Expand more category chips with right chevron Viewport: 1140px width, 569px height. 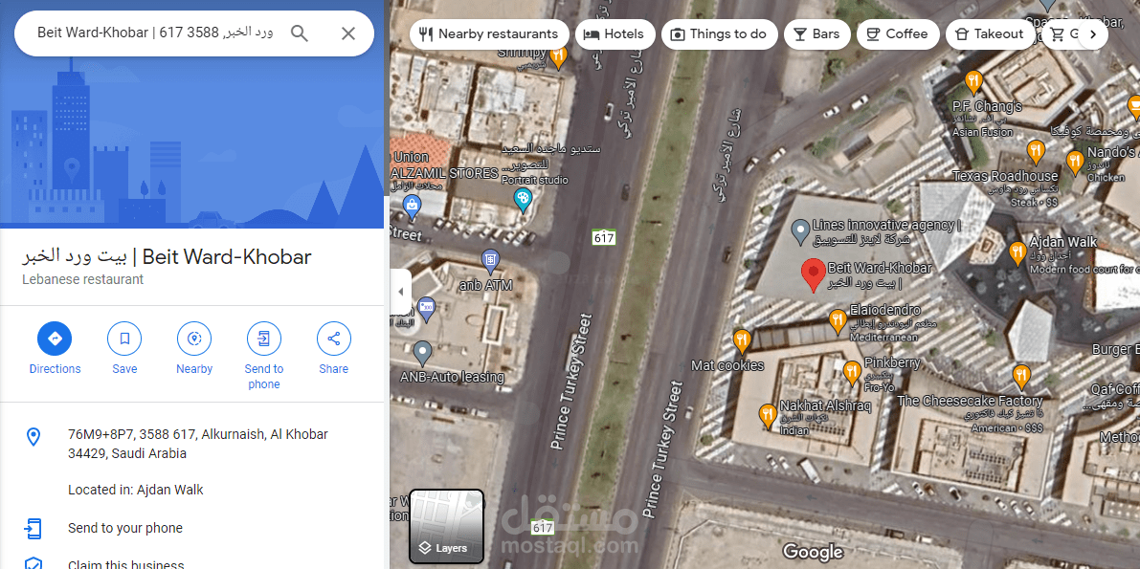click(1093, 34)
